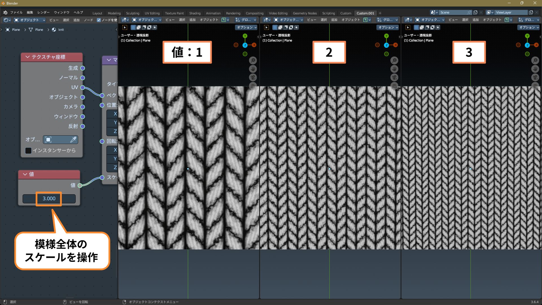The height and width of the screenshot is (305, 542).
Task: Collapse the テクスチャ座標 node
Action: pos(27,57)
